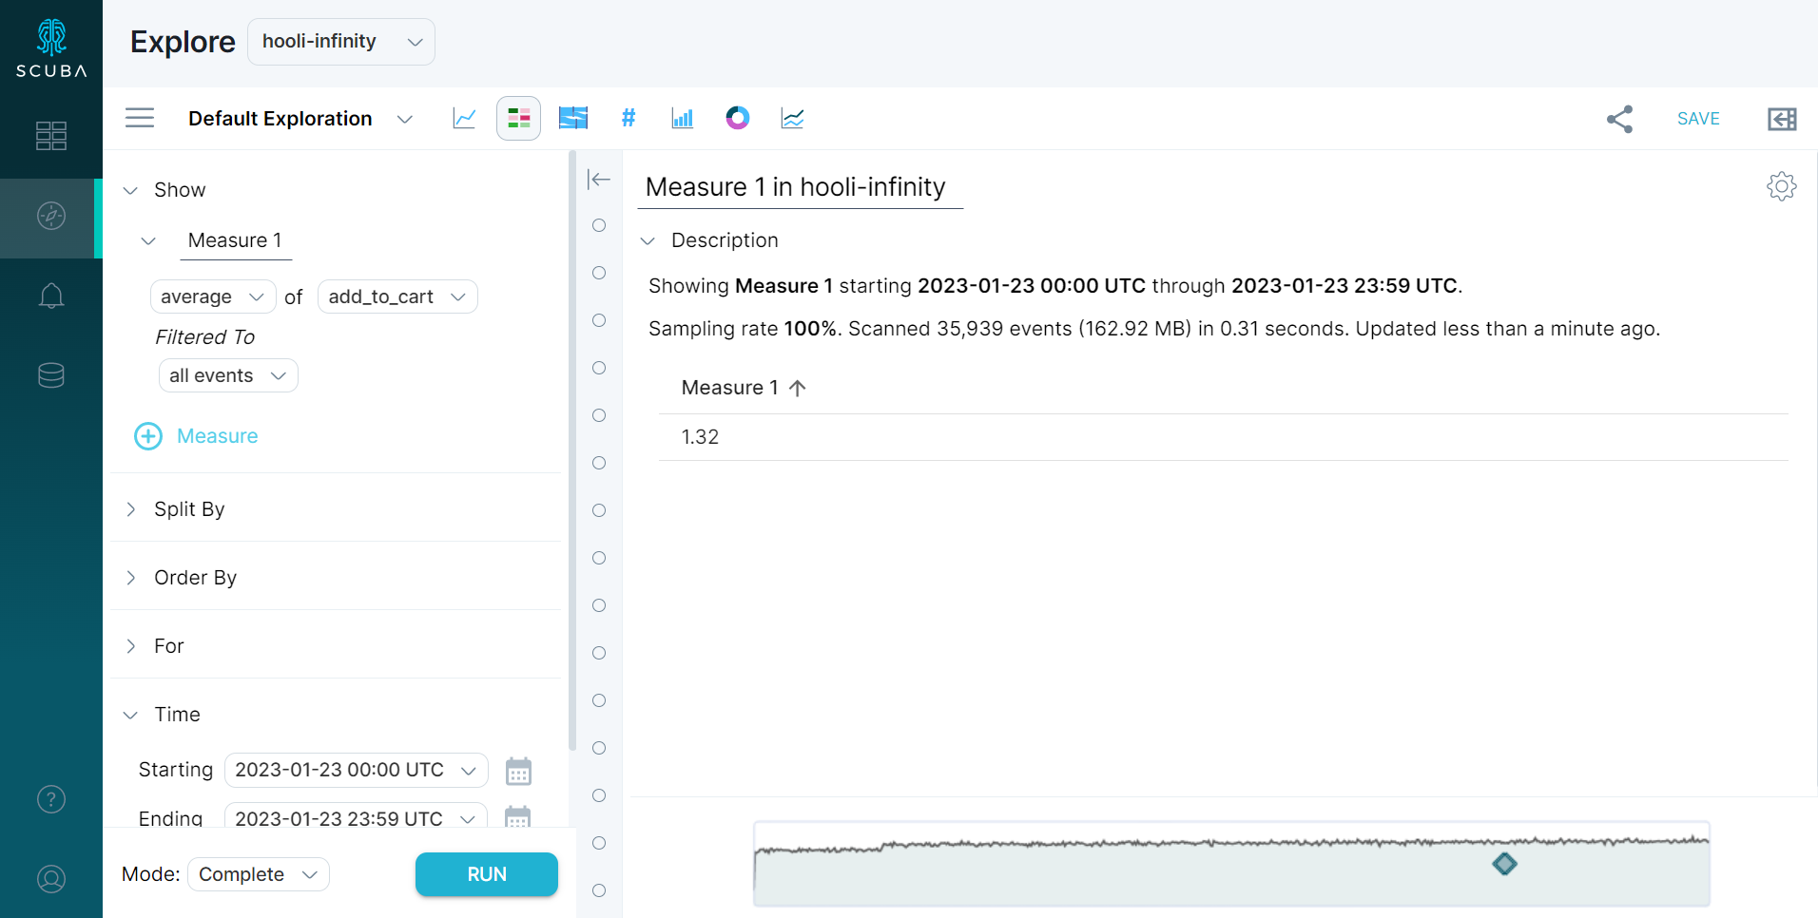Select the bar chart view icon
Viewport: 1818px width, 918px height.
tap(683, 118)
